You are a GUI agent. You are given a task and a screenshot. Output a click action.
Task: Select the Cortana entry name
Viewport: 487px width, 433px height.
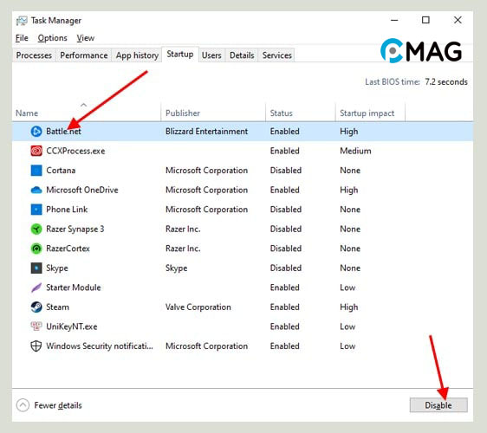(61, 171)
